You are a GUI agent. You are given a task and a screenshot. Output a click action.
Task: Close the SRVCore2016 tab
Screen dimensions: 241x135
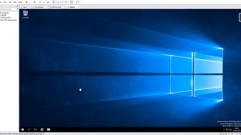point(64,7)
